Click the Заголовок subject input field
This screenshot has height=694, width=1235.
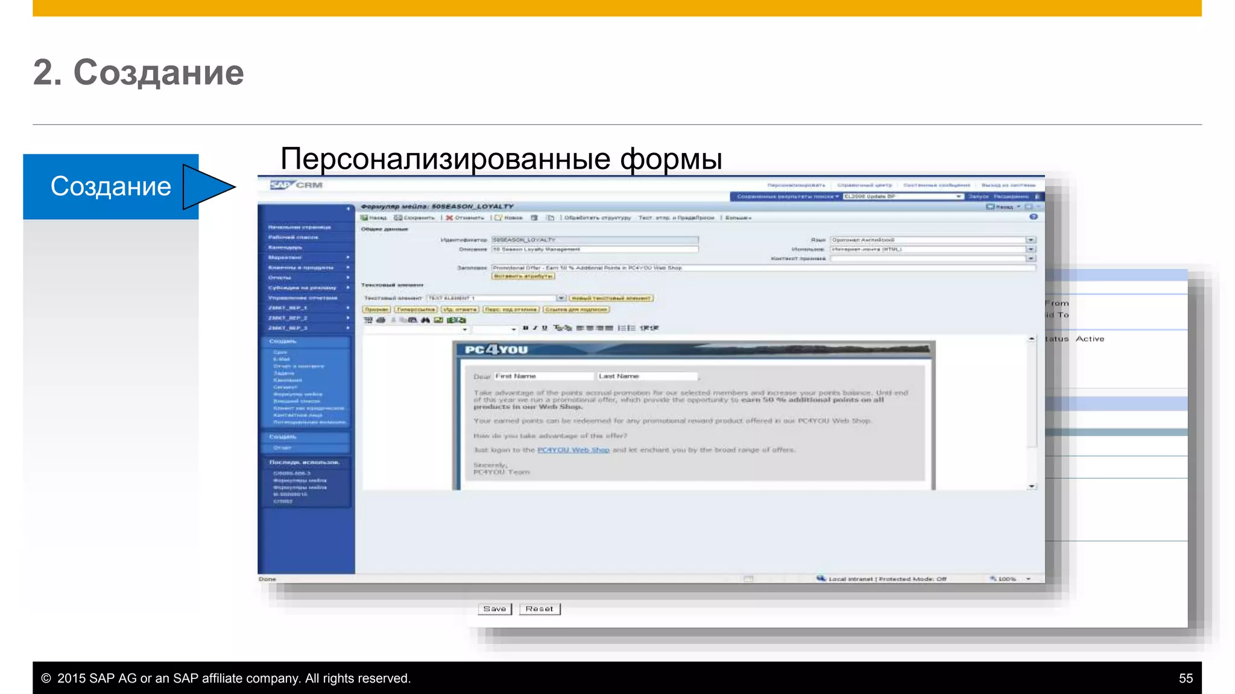click(x=763, y=267)
